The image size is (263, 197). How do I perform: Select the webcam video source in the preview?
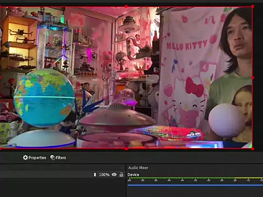(126, 78)
